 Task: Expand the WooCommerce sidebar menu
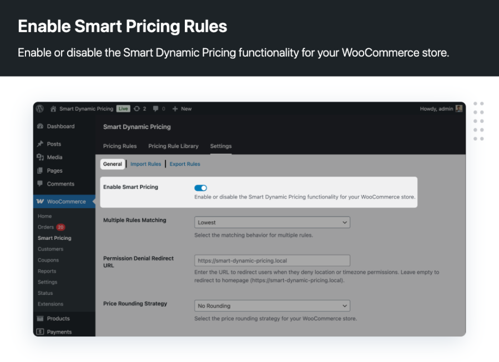pos(66,202)
